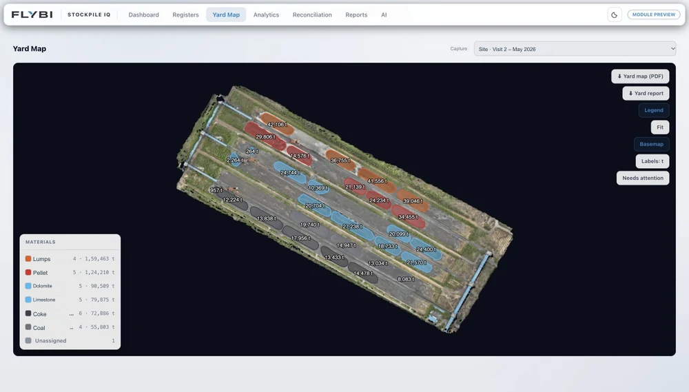The height and width of the screenshot is (392, 689).
Task: Select the 8,083 t stockpile label
Action: tap(406, 279)
